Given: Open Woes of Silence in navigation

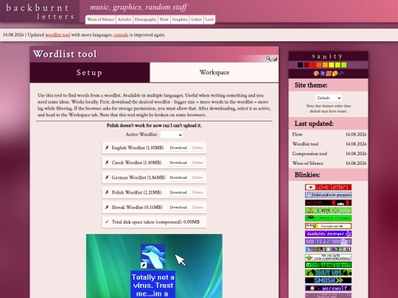Looking at the screenshot, I should (100, 20).
